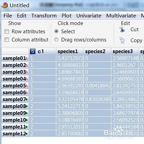The height and width of the screenshot is (144, 144).
Task: Open the Univariate menu
Action: pyautogui.click(x=89, y=16)
